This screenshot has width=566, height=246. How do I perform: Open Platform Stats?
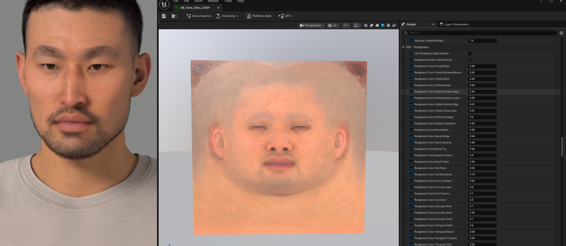pos(259,16)
